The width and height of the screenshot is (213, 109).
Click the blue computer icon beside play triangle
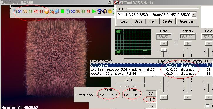pyautogui.click(x=99, y=11)
